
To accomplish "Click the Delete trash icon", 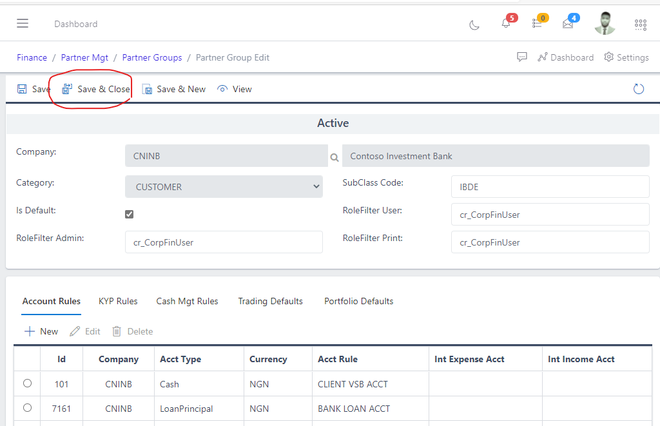I will [132, 331].
